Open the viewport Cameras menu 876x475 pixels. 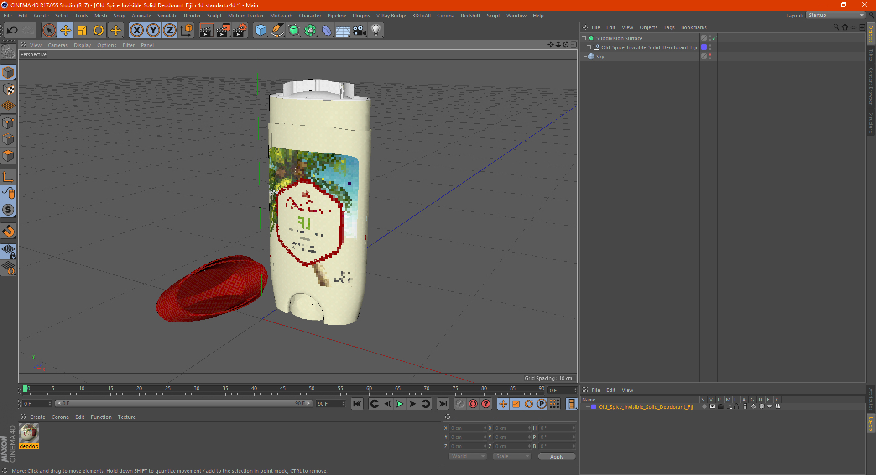pos(57,45)
